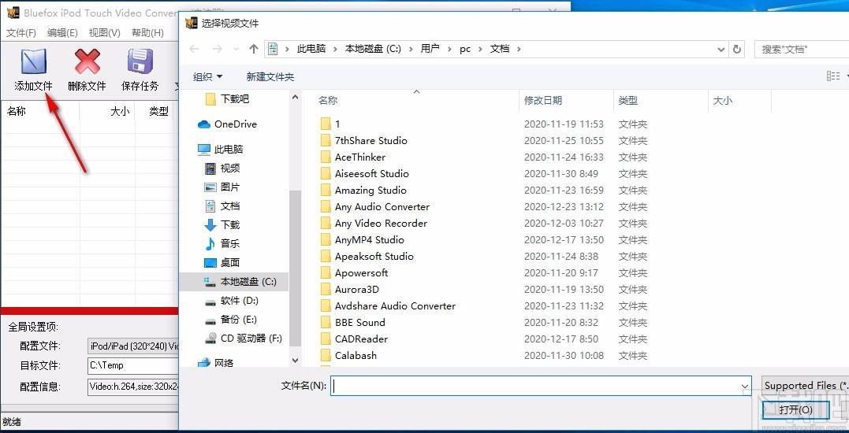Select the Aurora3D folder

pos(350,290)
